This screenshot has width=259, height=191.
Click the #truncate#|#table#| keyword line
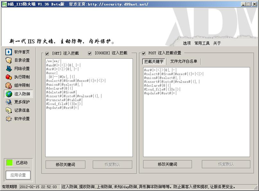64,100
